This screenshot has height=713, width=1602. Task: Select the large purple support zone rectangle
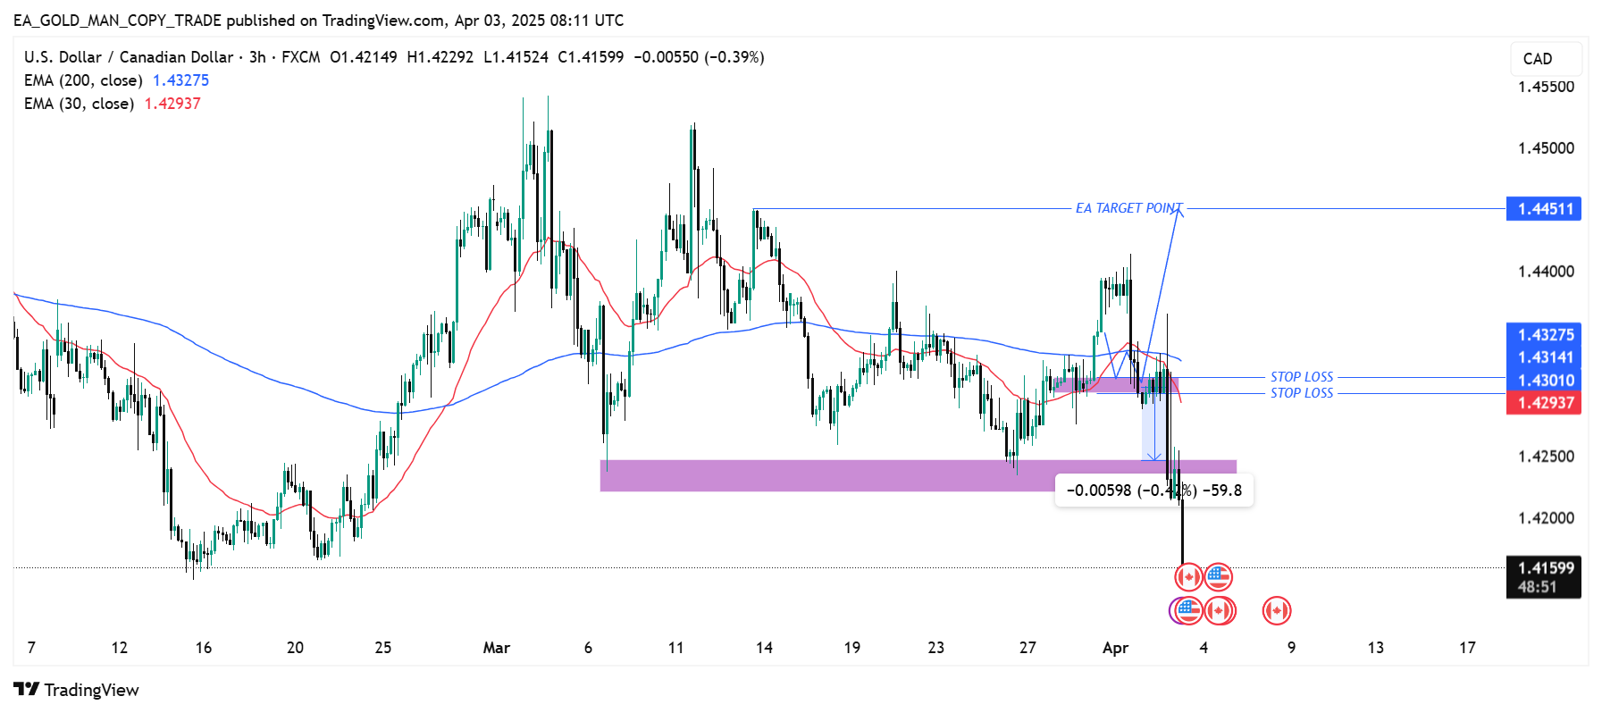(918, 475)
